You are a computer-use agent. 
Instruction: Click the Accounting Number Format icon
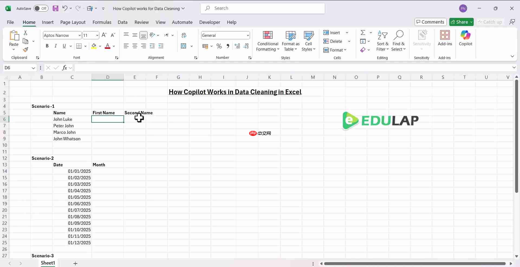click(205, 46)
